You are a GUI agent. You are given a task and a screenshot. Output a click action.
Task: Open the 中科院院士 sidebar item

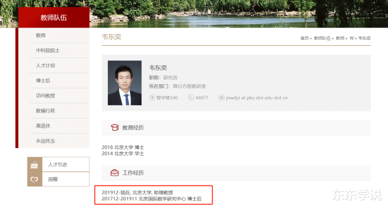pyautogui.click(x=47, y=51)
